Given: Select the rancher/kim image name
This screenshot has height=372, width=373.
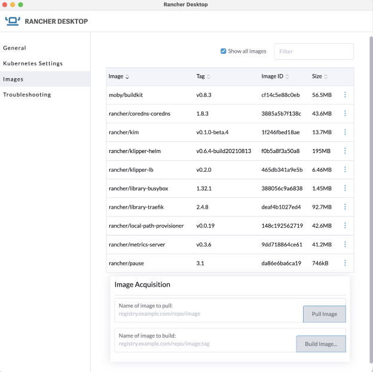Looking at the screenshot, I should [x=124, y=132].
